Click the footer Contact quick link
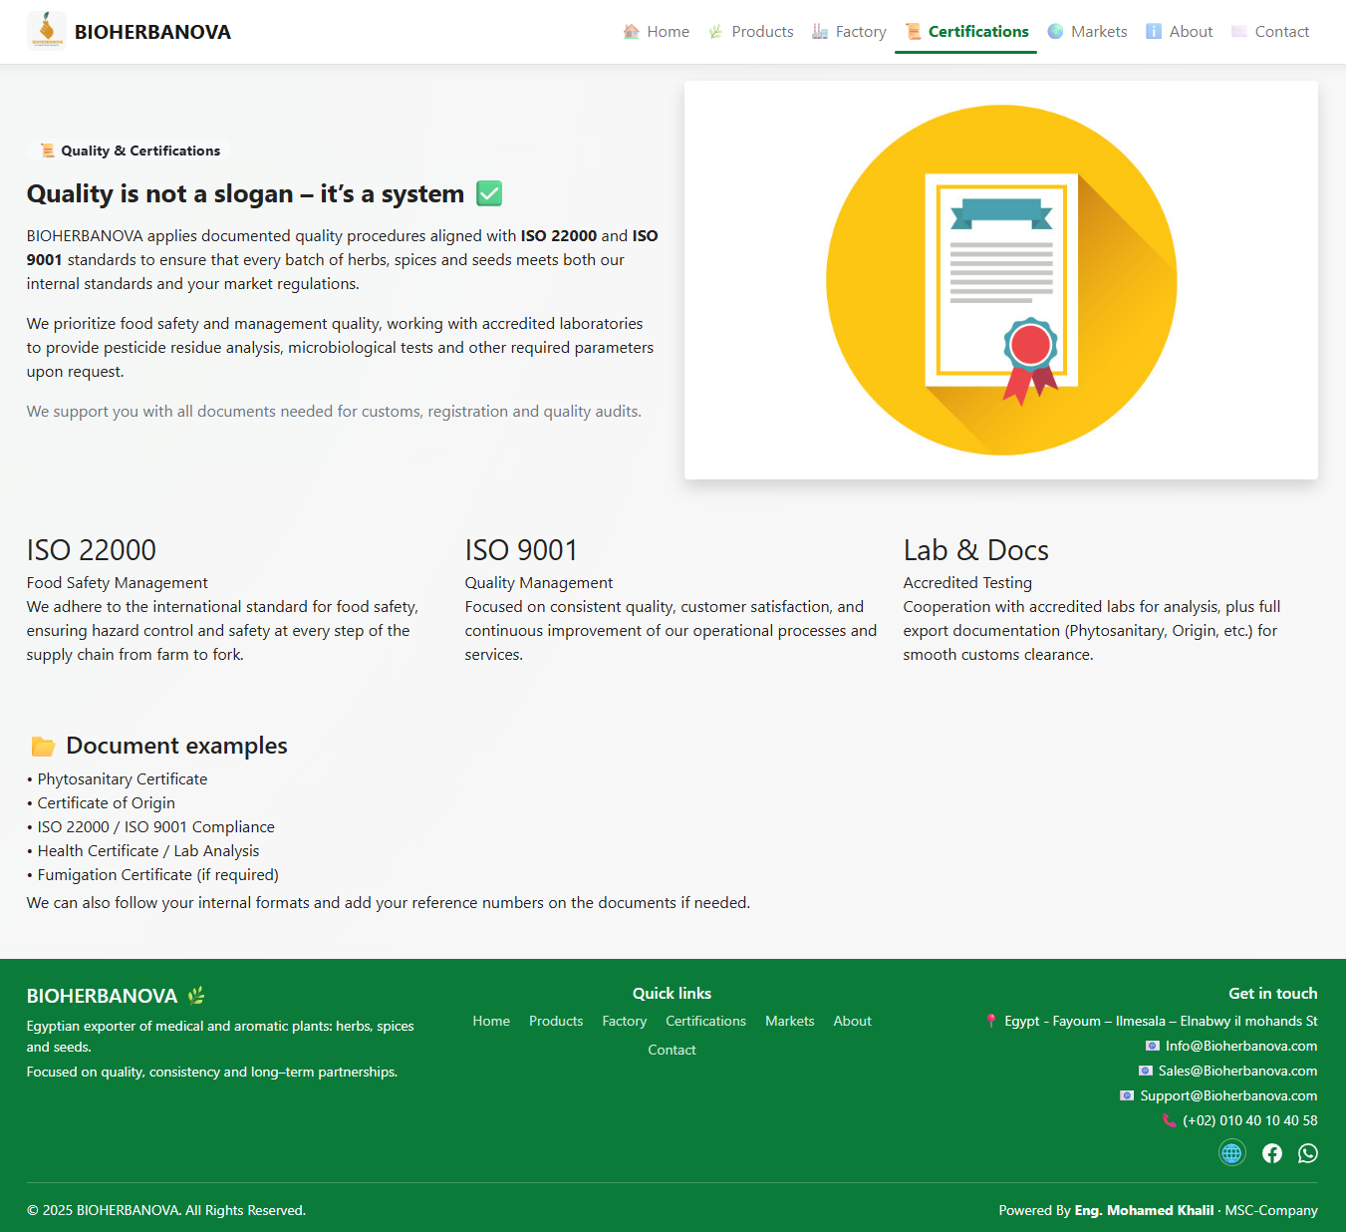The height and width of the screenshot is (1232, 1346). click(x=672, y=1050)
